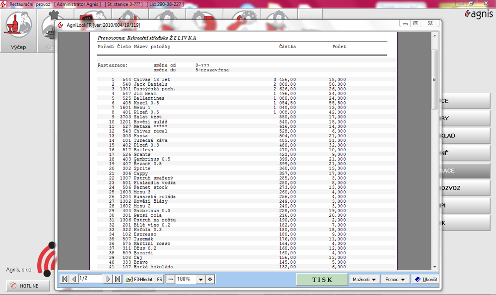Jump to the last report page
Viewport: 496px width, 295px height.
pos(118,279)
